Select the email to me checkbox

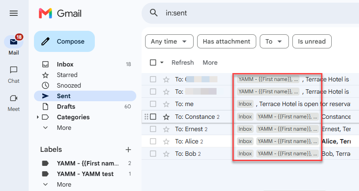[153, 104]
